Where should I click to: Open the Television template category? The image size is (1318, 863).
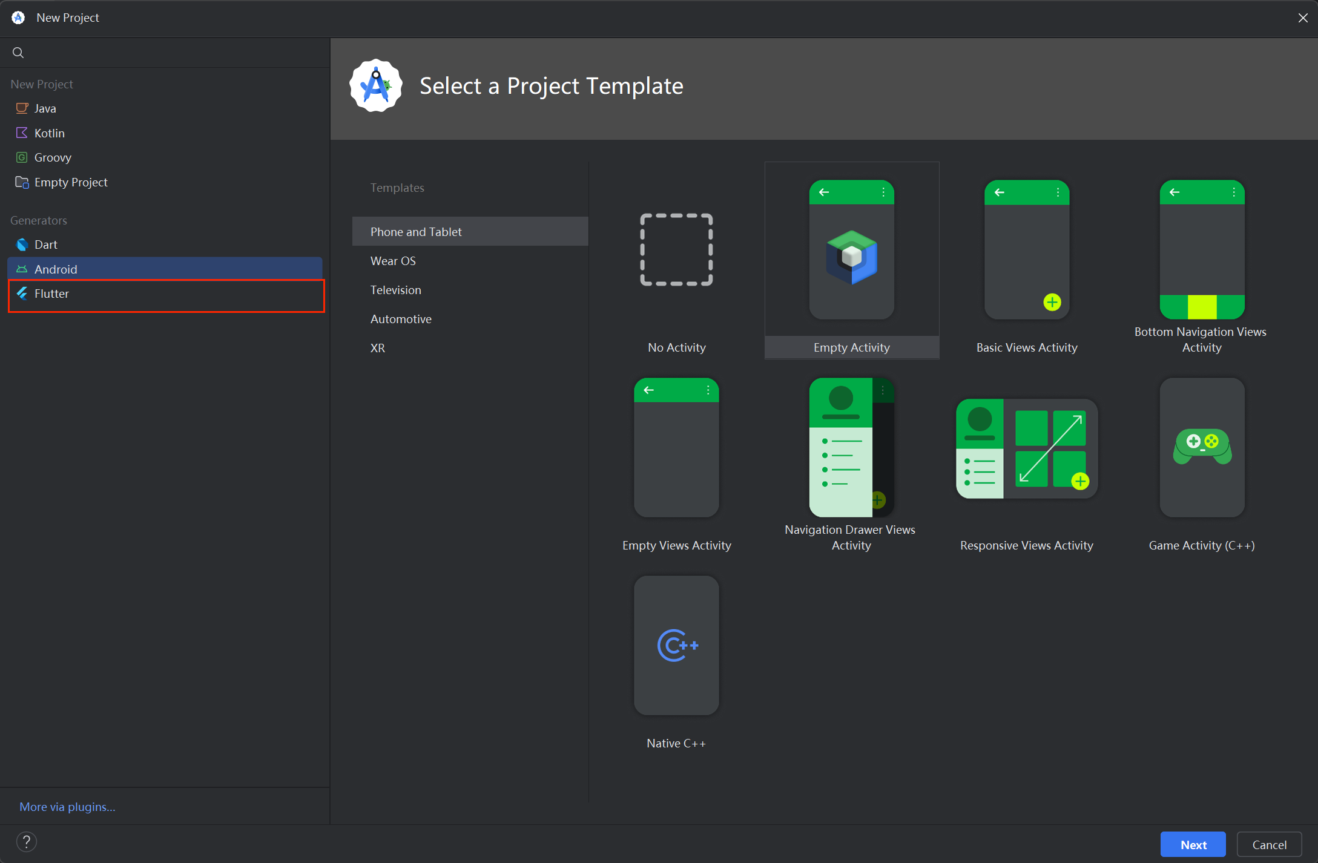[x=395, y=289]
